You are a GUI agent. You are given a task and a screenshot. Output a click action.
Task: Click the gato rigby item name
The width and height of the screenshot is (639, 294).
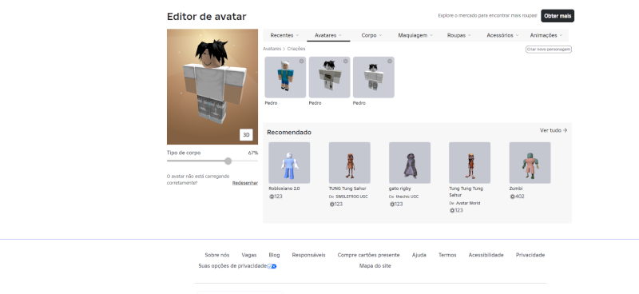click(x=400, y=189)
